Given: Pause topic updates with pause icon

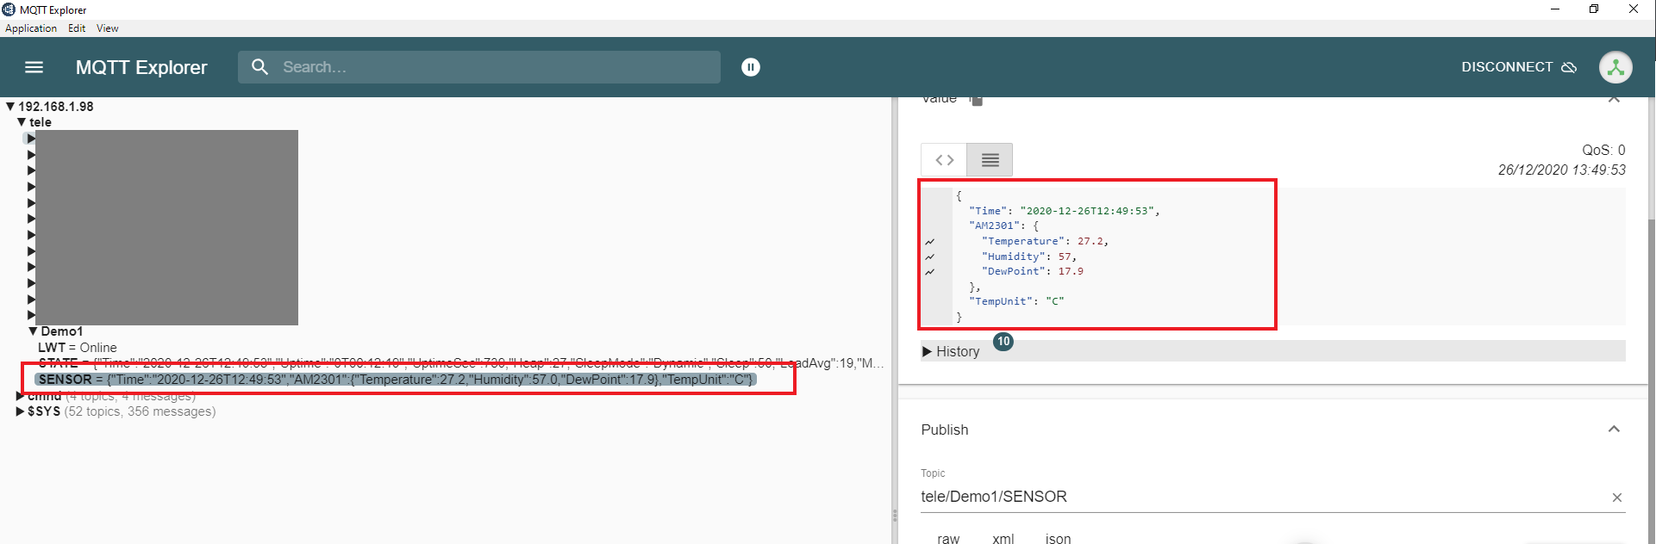Looking at the screenshot, I should tap(751, 67).
